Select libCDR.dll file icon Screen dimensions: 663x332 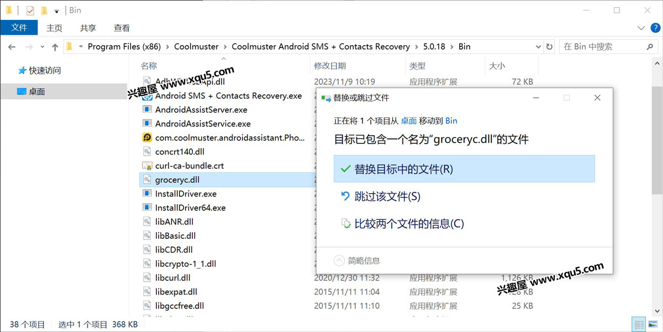coord(147,249)
